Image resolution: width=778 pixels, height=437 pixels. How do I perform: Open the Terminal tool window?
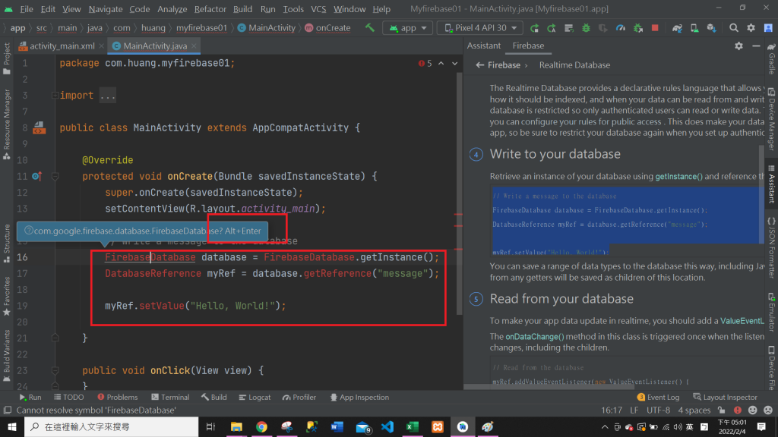pyautogui.click(x=170, y=398)
